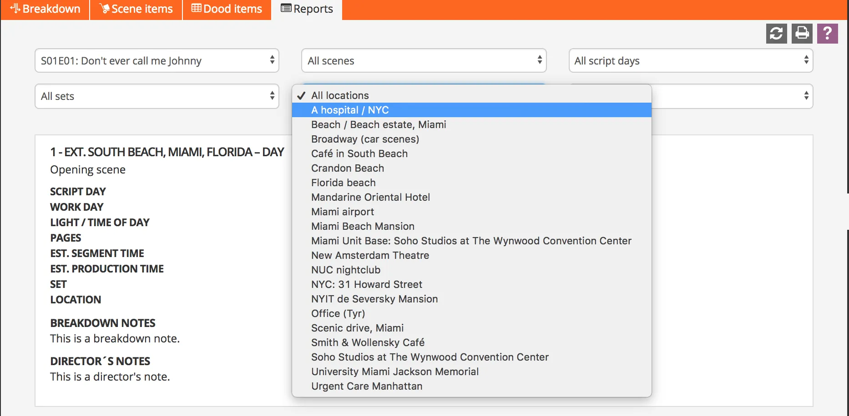Select Mandarine Oriental Hotel
Viewport: 849px width, 416px height.
pos(472,197)
